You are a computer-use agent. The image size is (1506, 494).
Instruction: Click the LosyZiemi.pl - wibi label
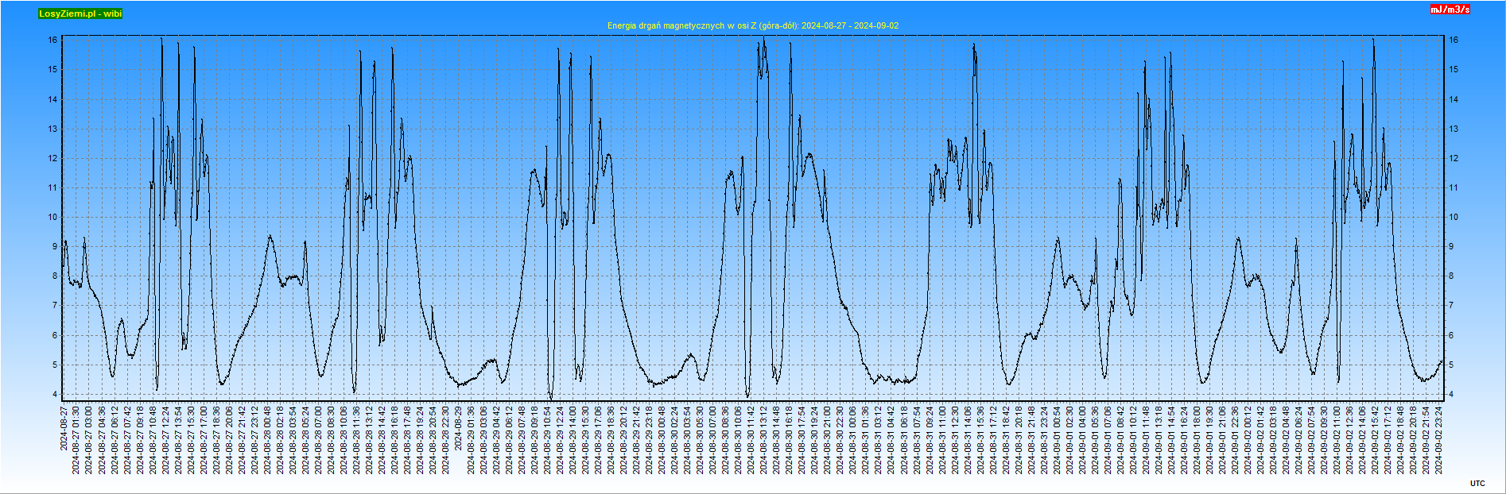pyautogui.click(x=80, y=14)
